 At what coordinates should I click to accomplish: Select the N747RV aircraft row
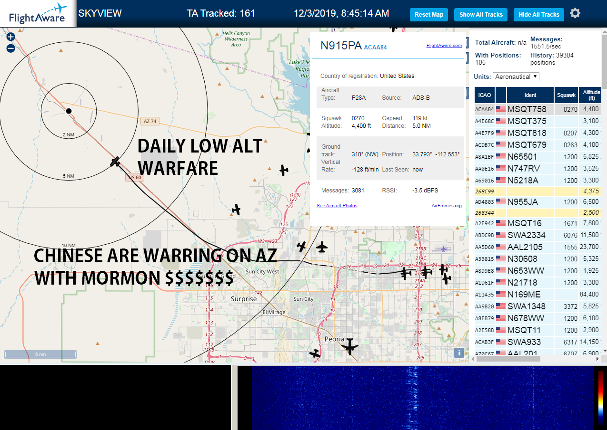coord(538,169)
